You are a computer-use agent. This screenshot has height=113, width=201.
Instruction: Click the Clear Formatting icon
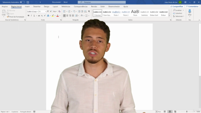[x=59, y=11]
